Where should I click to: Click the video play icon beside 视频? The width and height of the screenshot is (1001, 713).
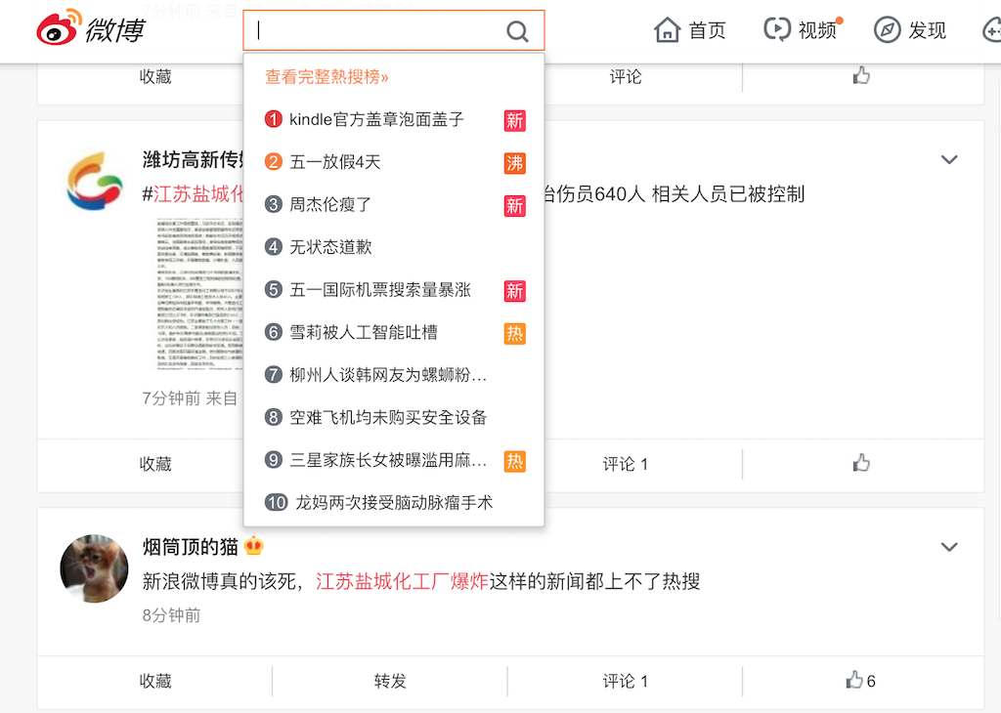click(777, 29)
